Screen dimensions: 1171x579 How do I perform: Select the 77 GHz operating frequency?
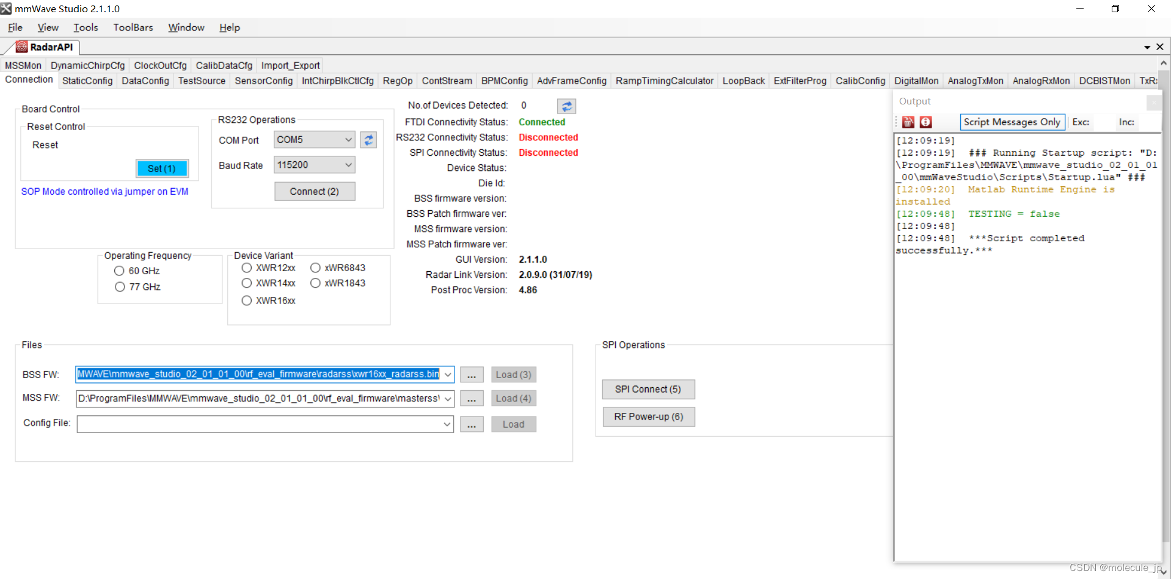tap(120, 287)
